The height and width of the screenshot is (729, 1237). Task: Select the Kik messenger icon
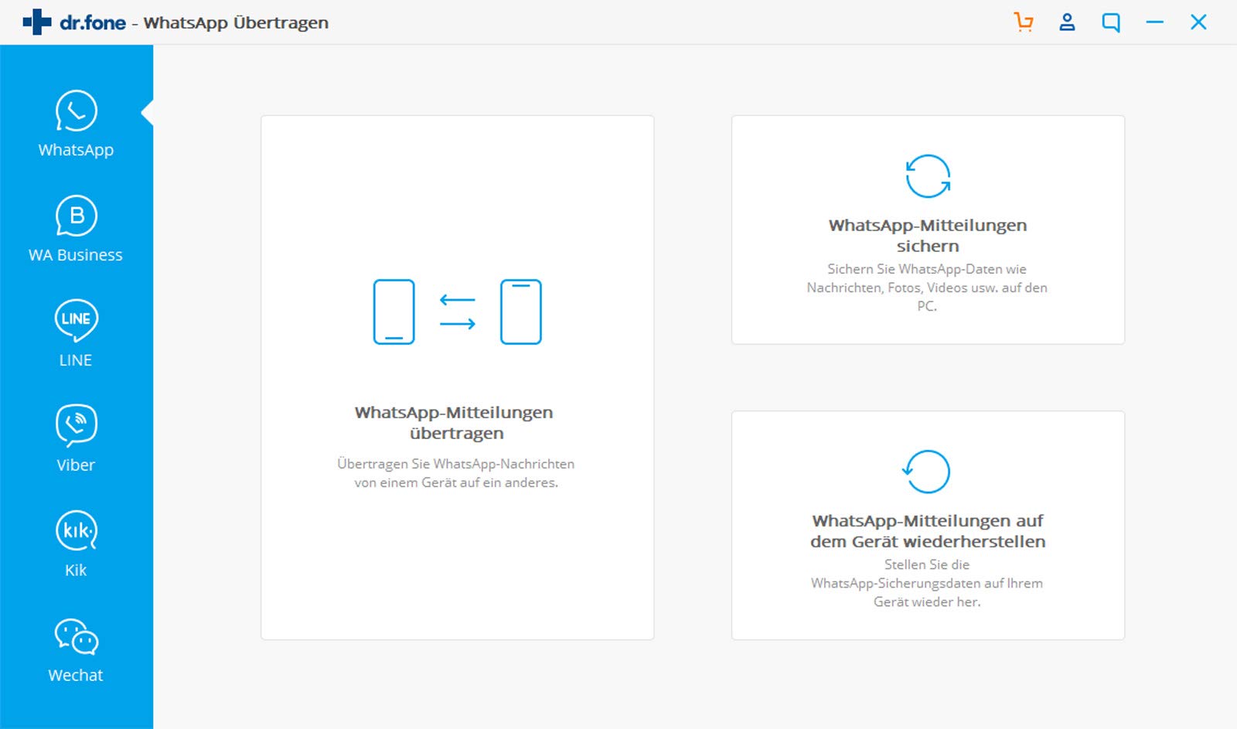click(76, 530)
